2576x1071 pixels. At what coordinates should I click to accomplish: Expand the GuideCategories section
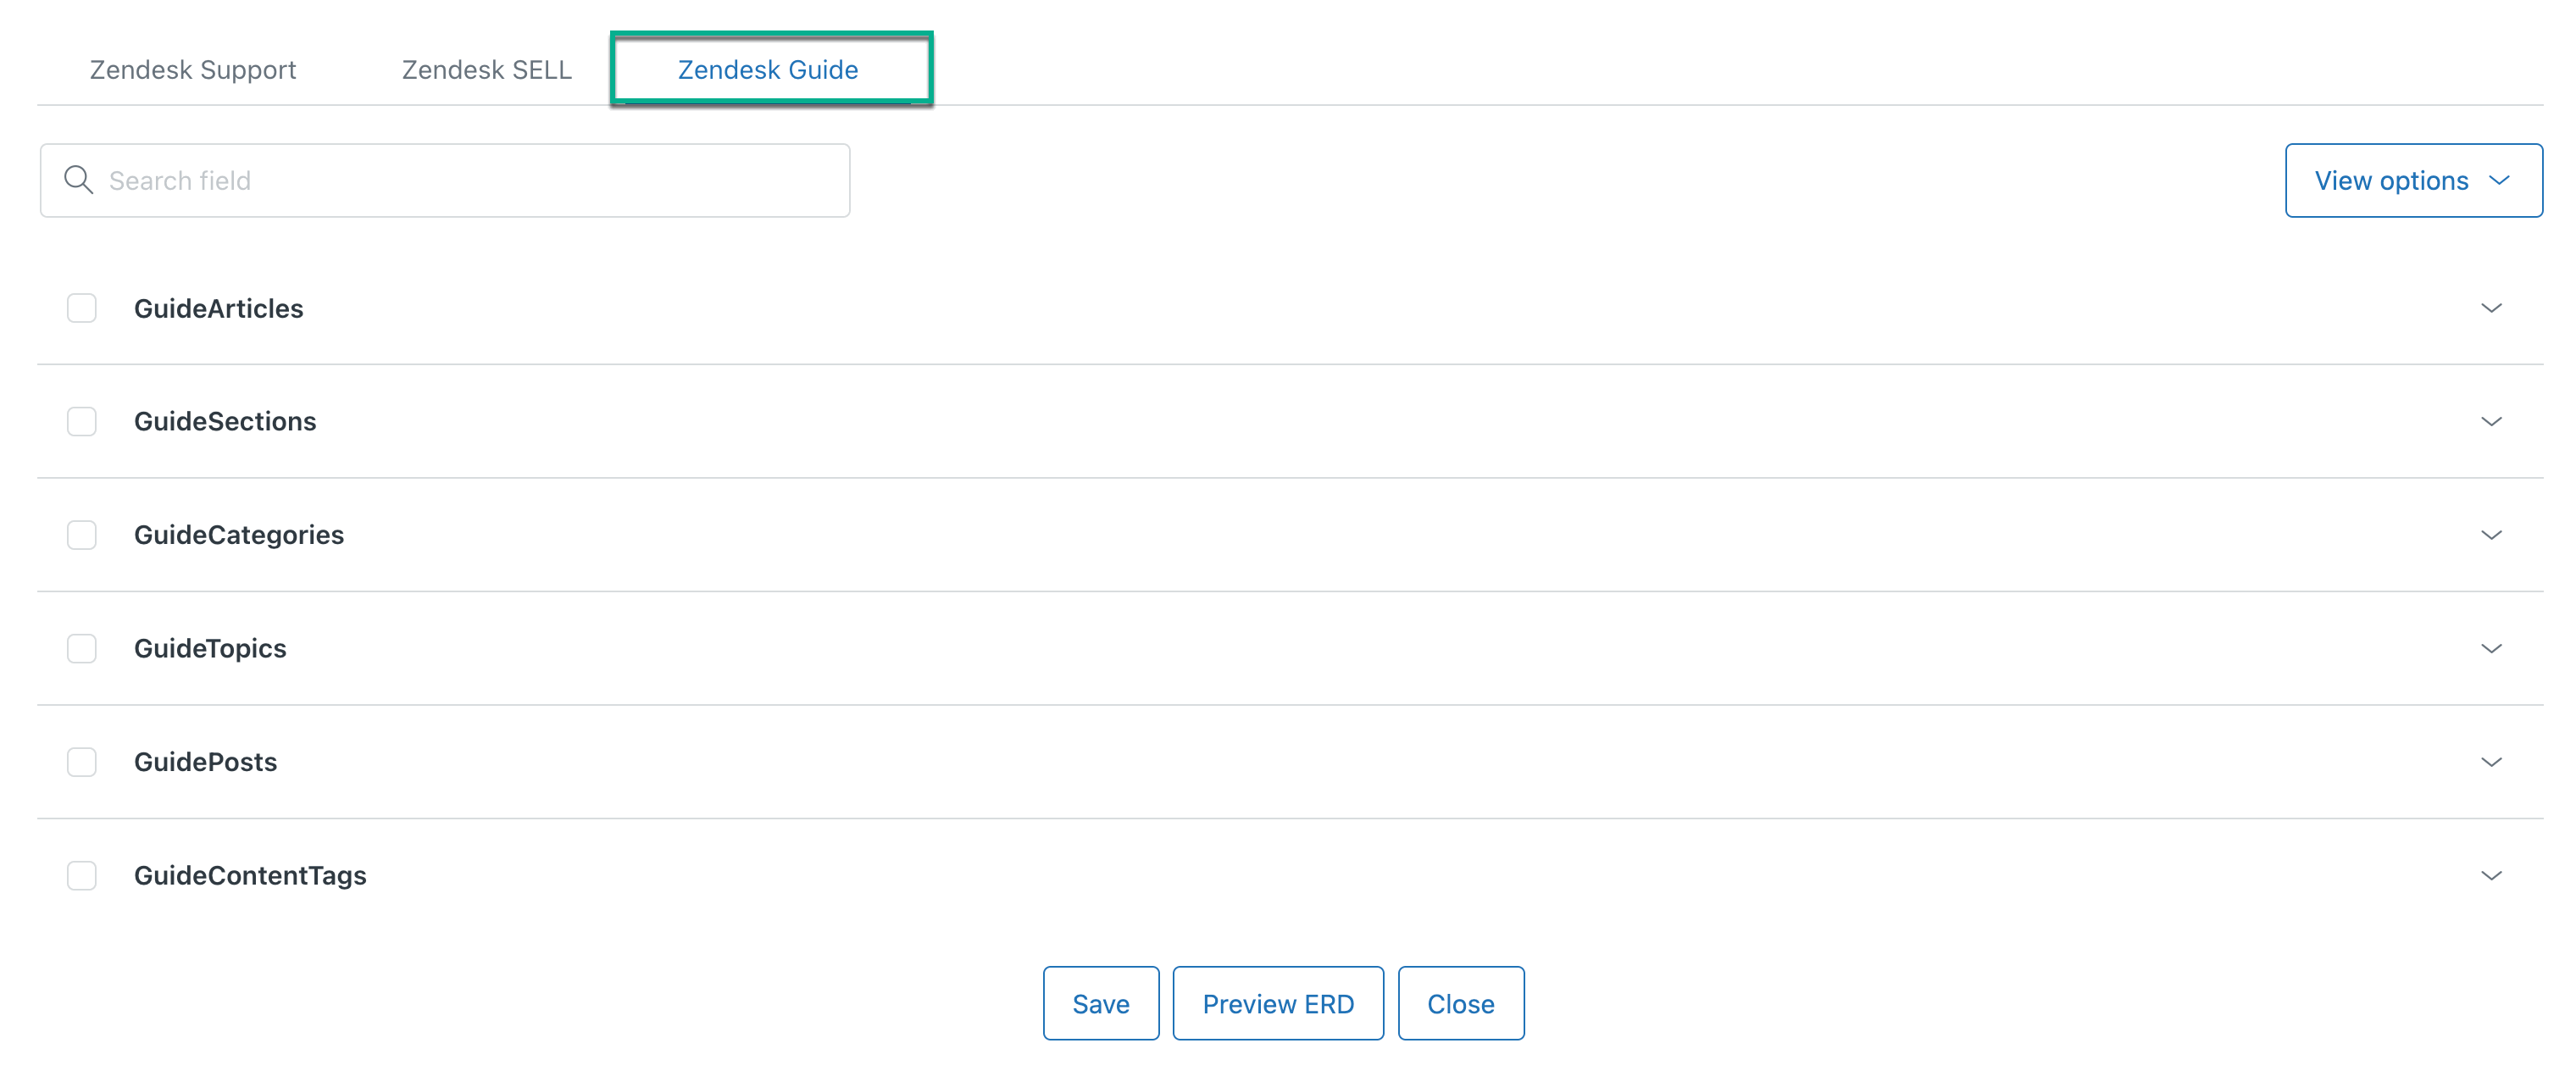tap(2491, 535)
